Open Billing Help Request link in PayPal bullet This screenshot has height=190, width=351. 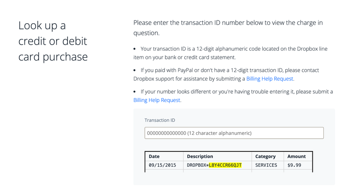tap(269, 79)
